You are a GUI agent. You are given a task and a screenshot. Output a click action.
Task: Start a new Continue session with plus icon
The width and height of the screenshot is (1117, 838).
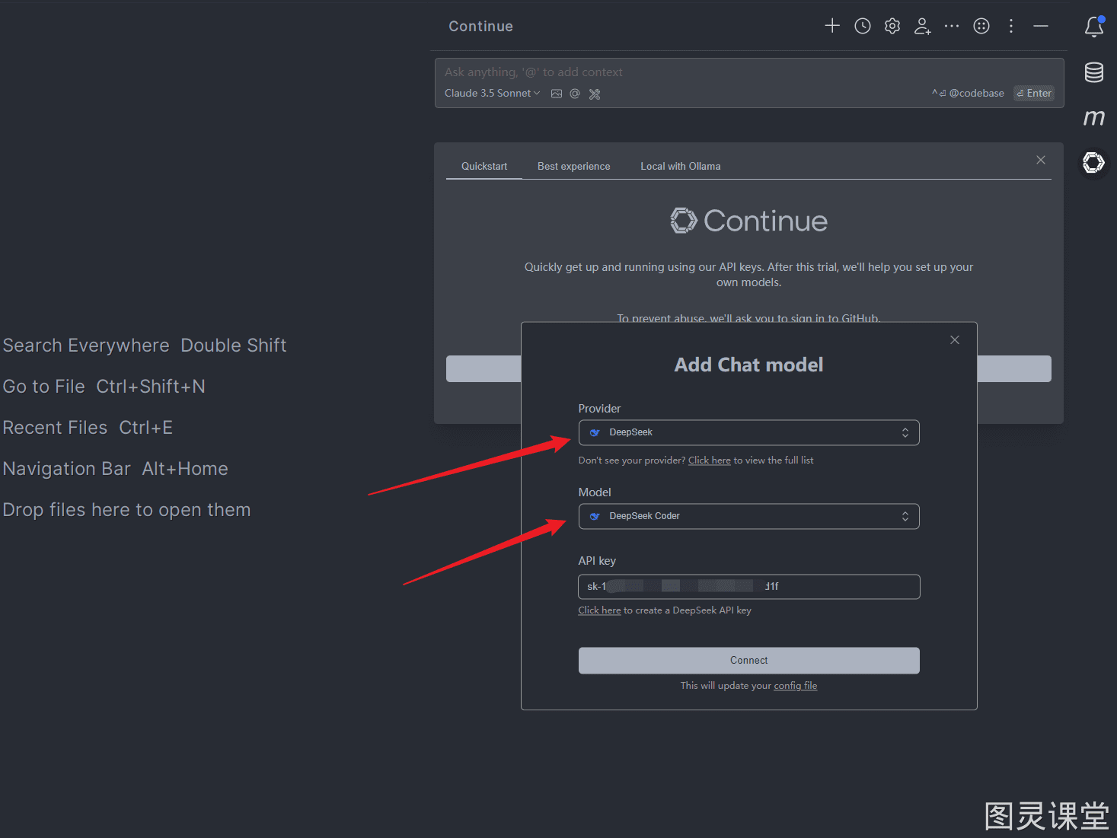[x=832, y=26]
